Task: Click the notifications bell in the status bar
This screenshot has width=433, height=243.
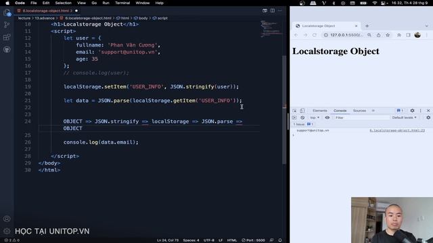Action: (x=280, y=240)
